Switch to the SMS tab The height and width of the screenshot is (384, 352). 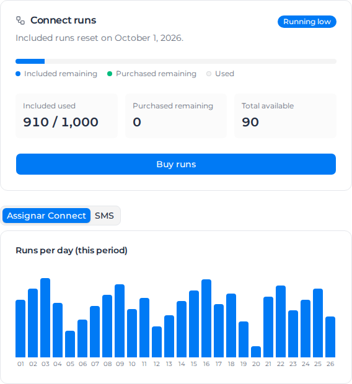104,216
